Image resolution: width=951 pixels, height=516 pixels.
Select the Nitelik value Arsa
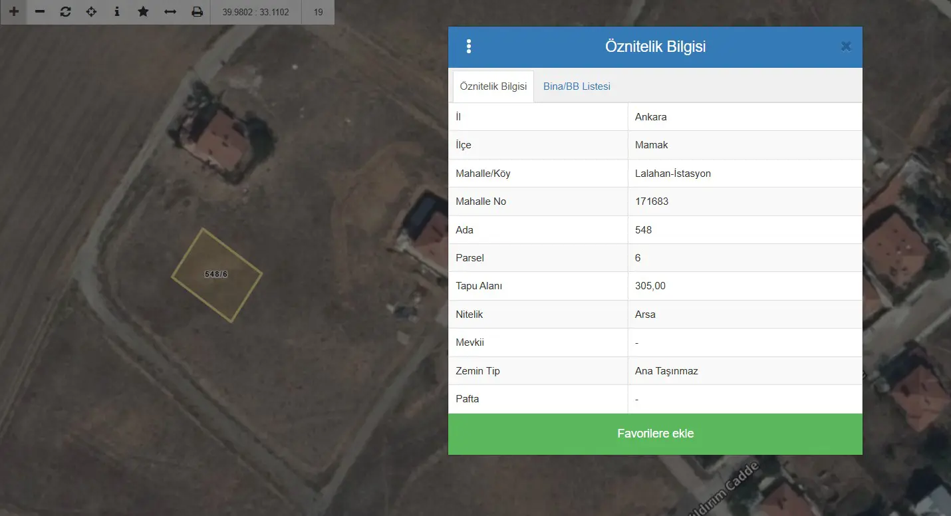pos(645,315)
